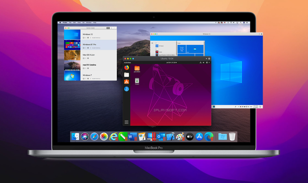This screenshot has height=183, width=308.
Task: Open the parallels home folder on Ubuntu desktop
Action: click(137, 69)
